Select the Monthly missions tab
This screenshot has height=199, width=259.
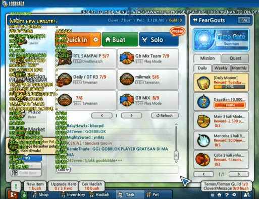point(239,68)
